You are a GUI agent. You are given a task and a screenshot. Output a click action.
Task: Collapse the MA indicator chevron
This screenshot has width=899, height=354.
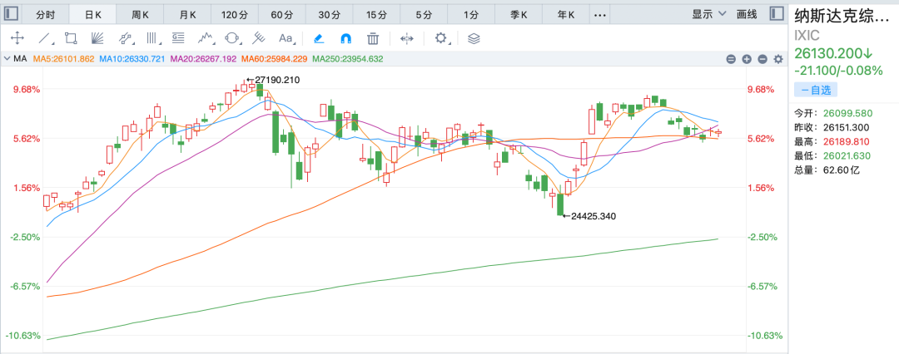click(x=7, y=58)
